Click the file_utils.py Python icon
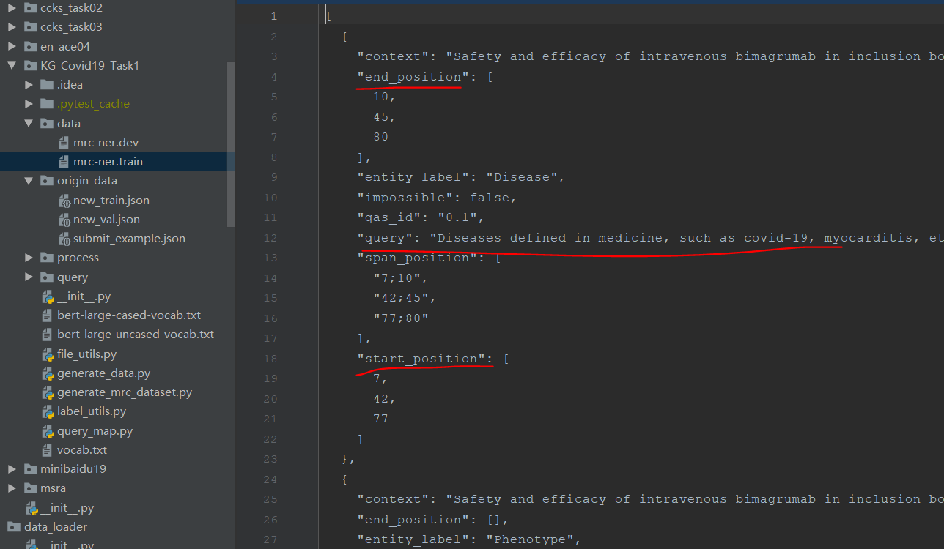The image size is (944, 549). (48, 354)
